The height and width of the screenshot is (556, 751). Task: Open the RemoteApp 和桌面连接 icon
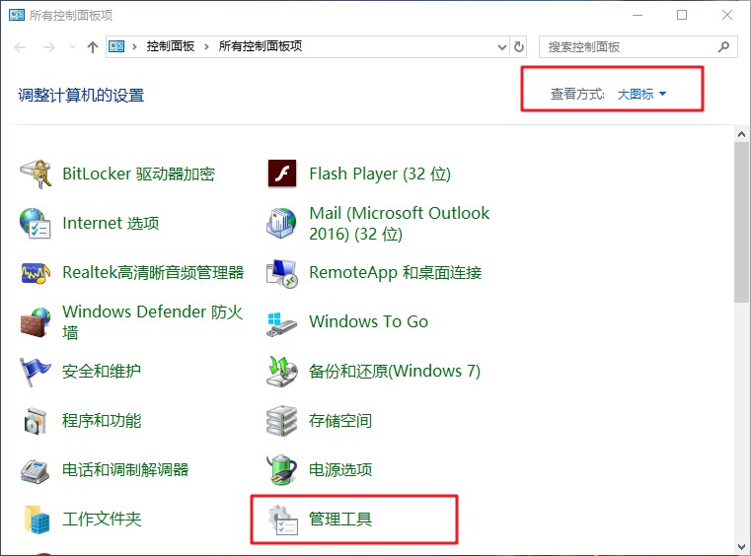(x=282, y=273)
